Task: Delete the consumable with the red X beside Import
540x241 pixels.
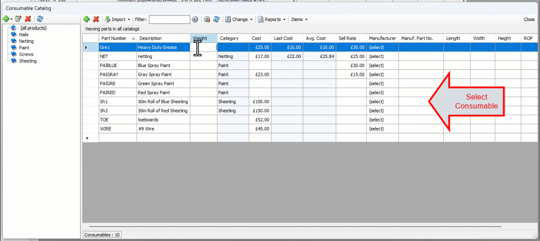Action: 96,20
